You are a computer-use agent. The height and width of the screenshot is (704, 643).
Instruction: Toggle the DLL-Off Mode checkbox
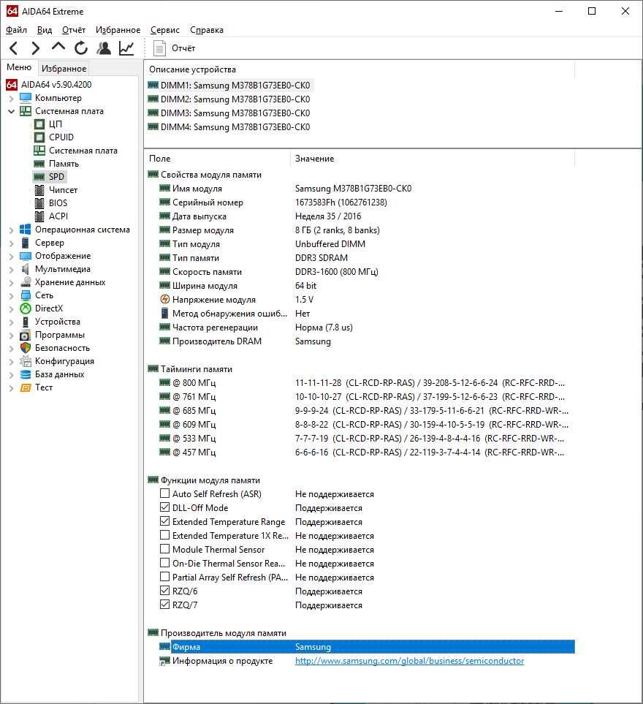tap(164, 507)
